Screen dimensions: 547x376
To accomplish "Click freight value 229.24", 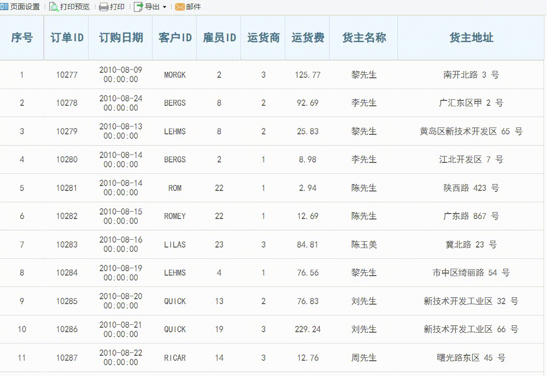I will click(307, 329).
